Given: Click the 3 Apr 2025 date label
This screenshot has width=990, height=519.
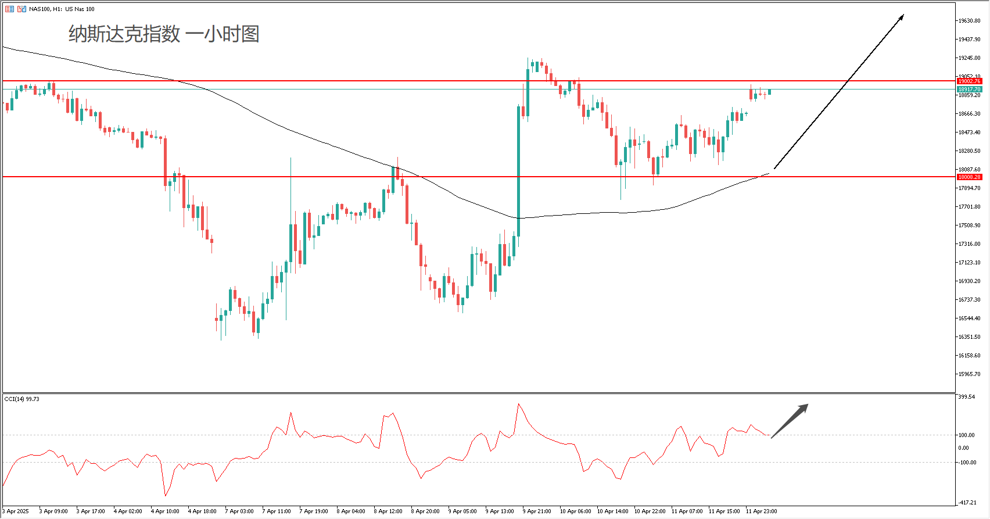Looking at the screenshot, I should tap(16, 511).
